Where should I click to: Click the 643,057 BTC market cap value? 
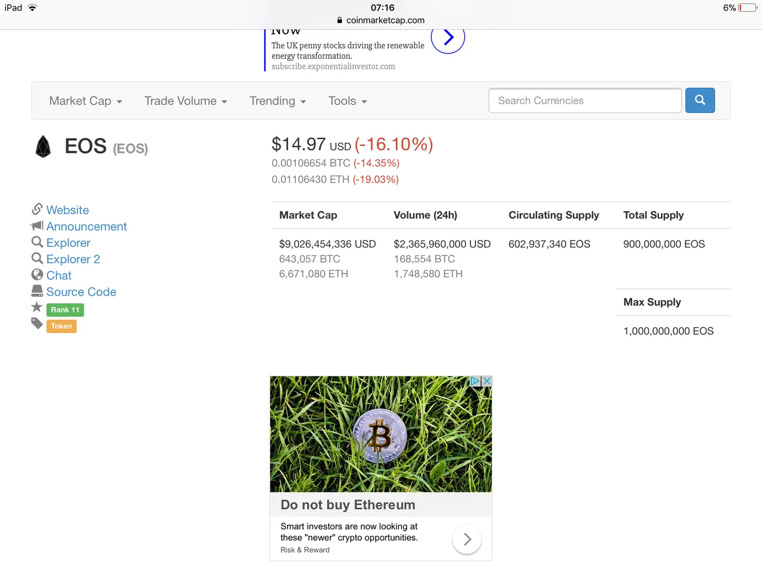point(310,259)
